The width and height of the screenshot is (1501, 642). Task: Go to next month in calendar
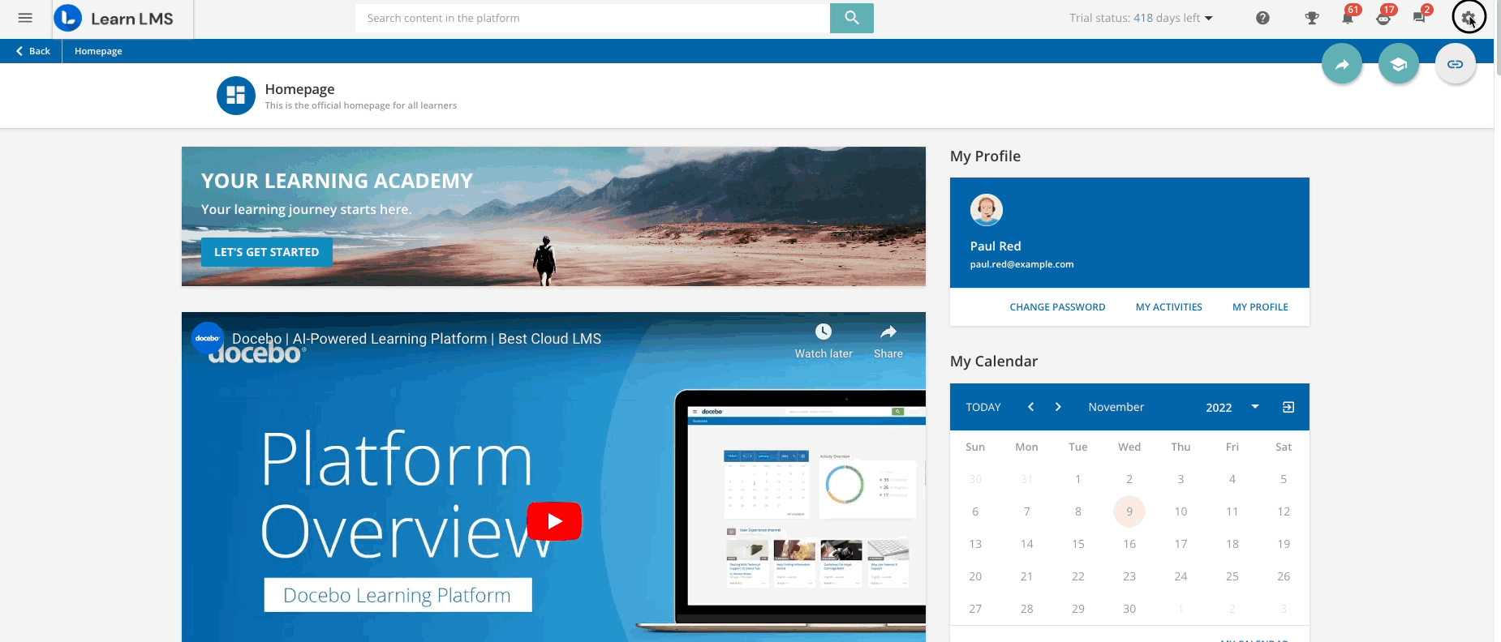(1058, 407)
